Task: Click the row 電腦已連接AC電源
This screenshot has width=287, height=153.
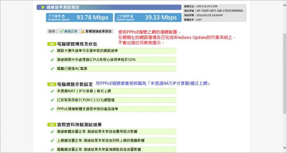Action: click(x=116, y=69)
